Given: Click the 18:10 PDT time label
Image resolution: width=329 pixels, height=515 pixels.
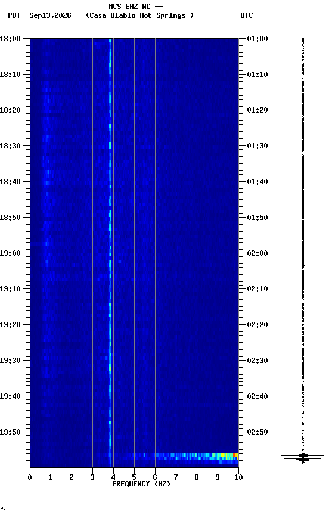Looking at the screenshot, I should pyautogui.click(x=10, y=75).
